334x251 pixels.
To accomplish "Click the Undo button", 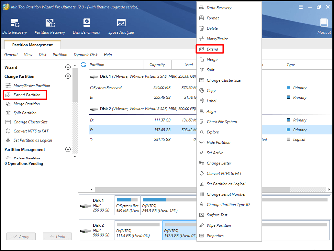I will coord(57,236).
